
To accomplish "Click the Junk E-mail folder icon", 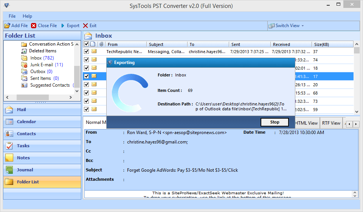I will (x=24, y=65).
